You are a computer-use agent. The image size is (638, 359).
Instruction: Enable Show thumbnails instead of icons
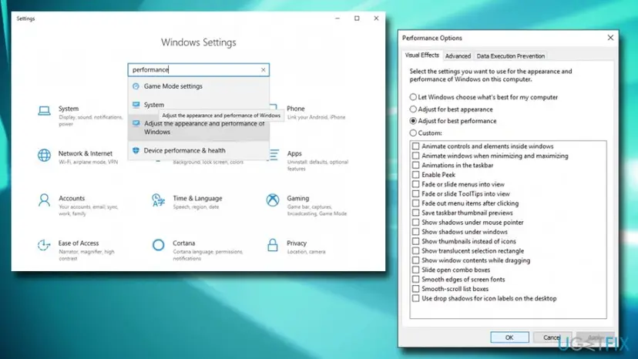click(415, 241)
